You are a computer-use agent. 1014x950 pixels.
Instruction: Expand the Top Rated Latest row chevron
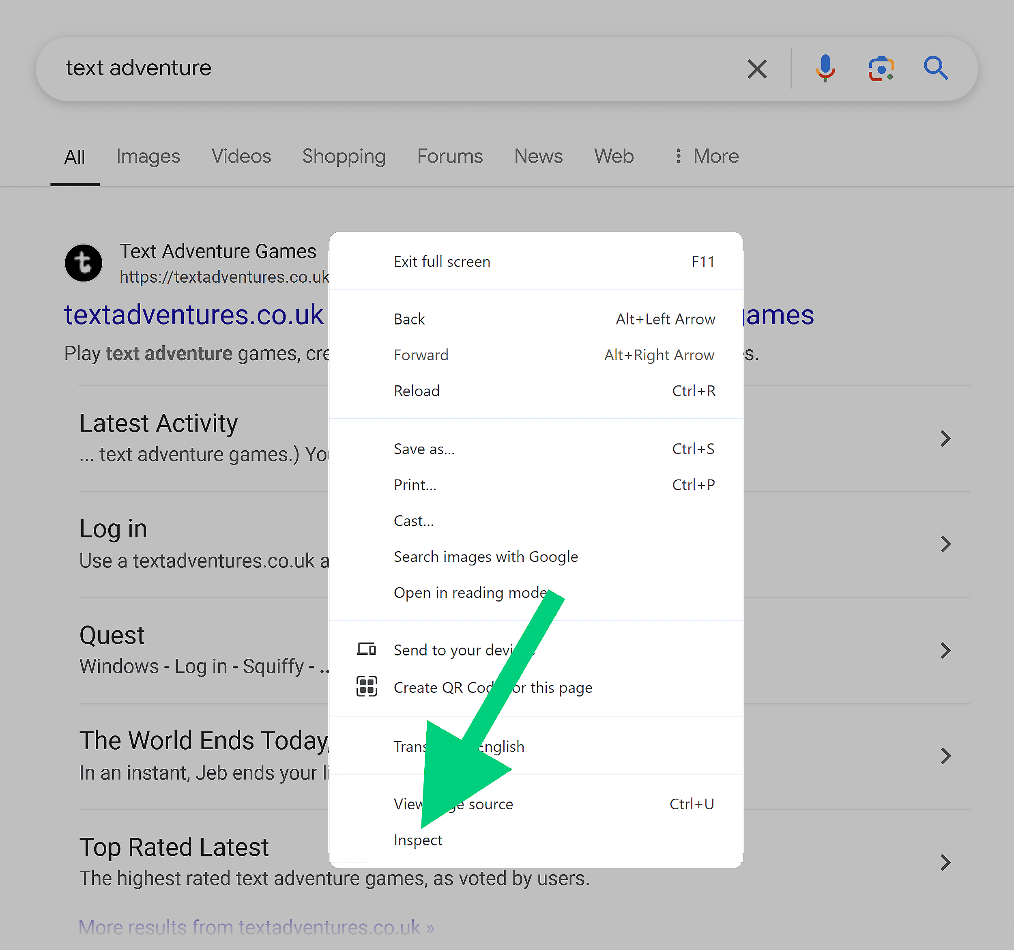pos(945,863)
